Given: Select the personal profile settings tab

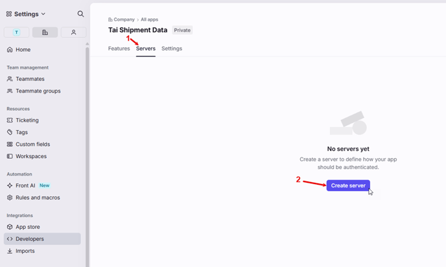Looking at the screenshot, I should [x=74, y=32].
